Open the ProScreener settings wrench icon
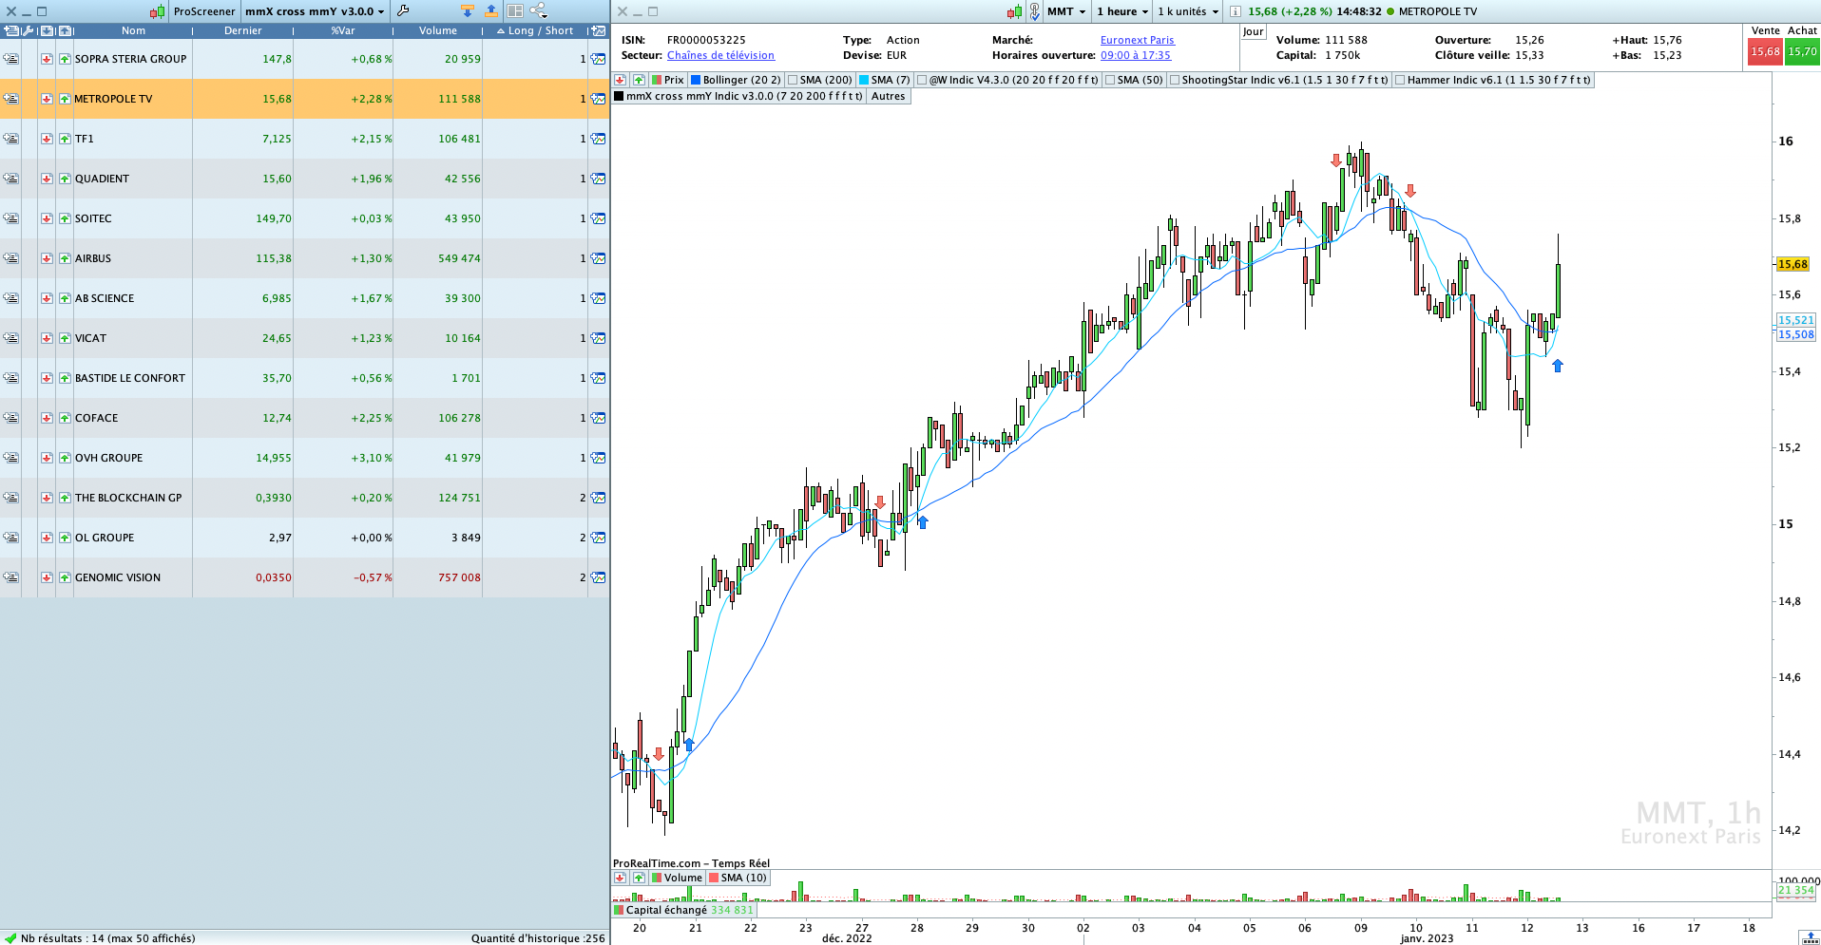 pos(403,11)
